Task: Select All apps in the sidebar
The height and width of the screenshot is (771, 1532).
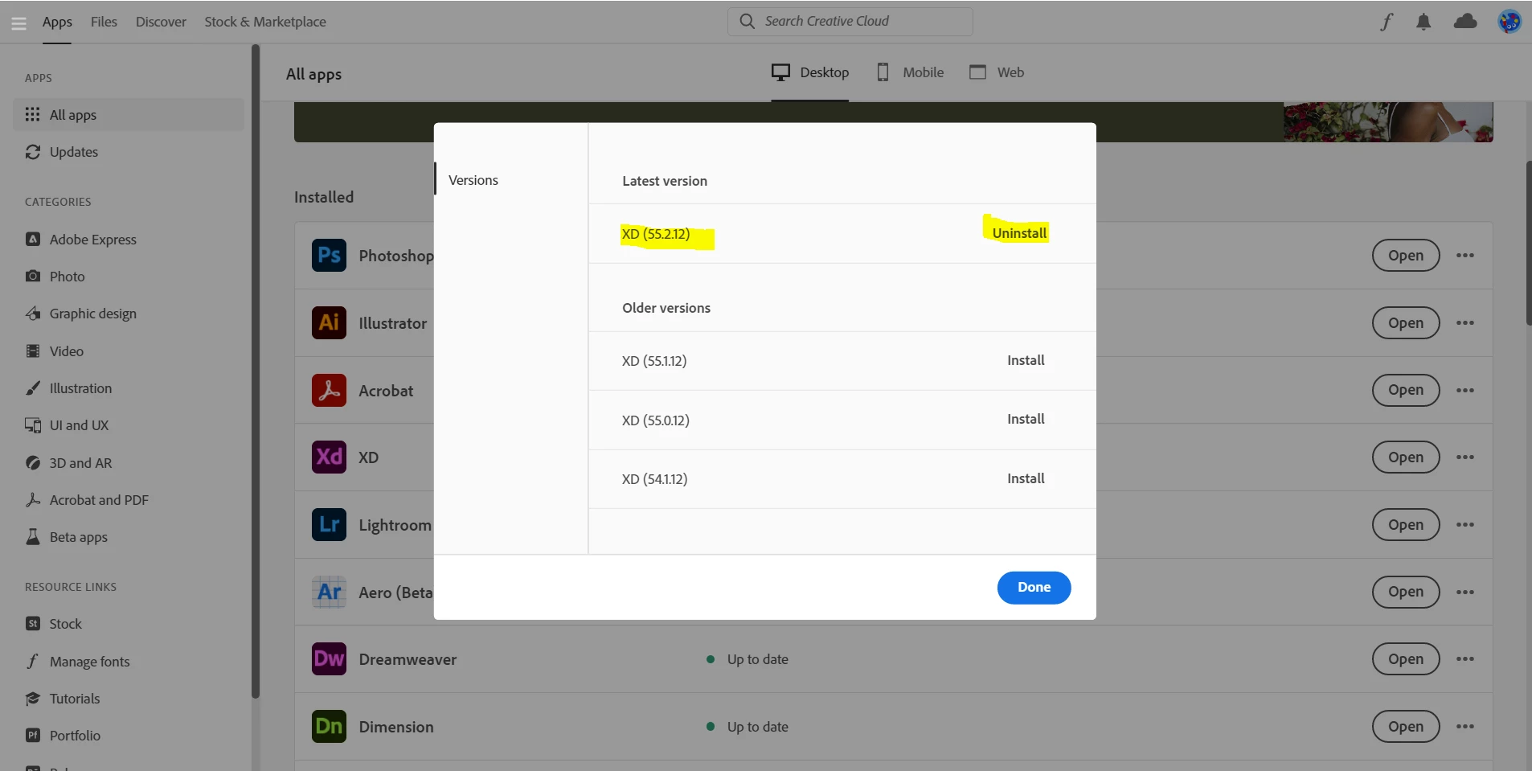Action: 129,115
